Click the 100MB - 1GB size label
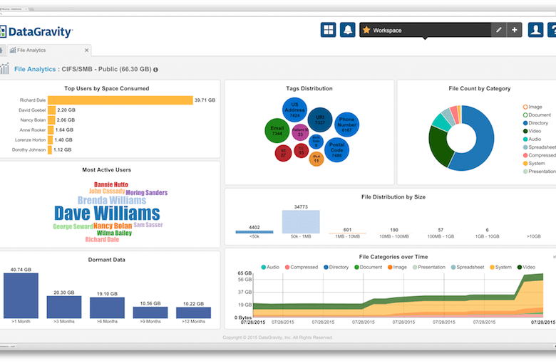The height and width of the screenshot is (363, 556). (441, 236)
